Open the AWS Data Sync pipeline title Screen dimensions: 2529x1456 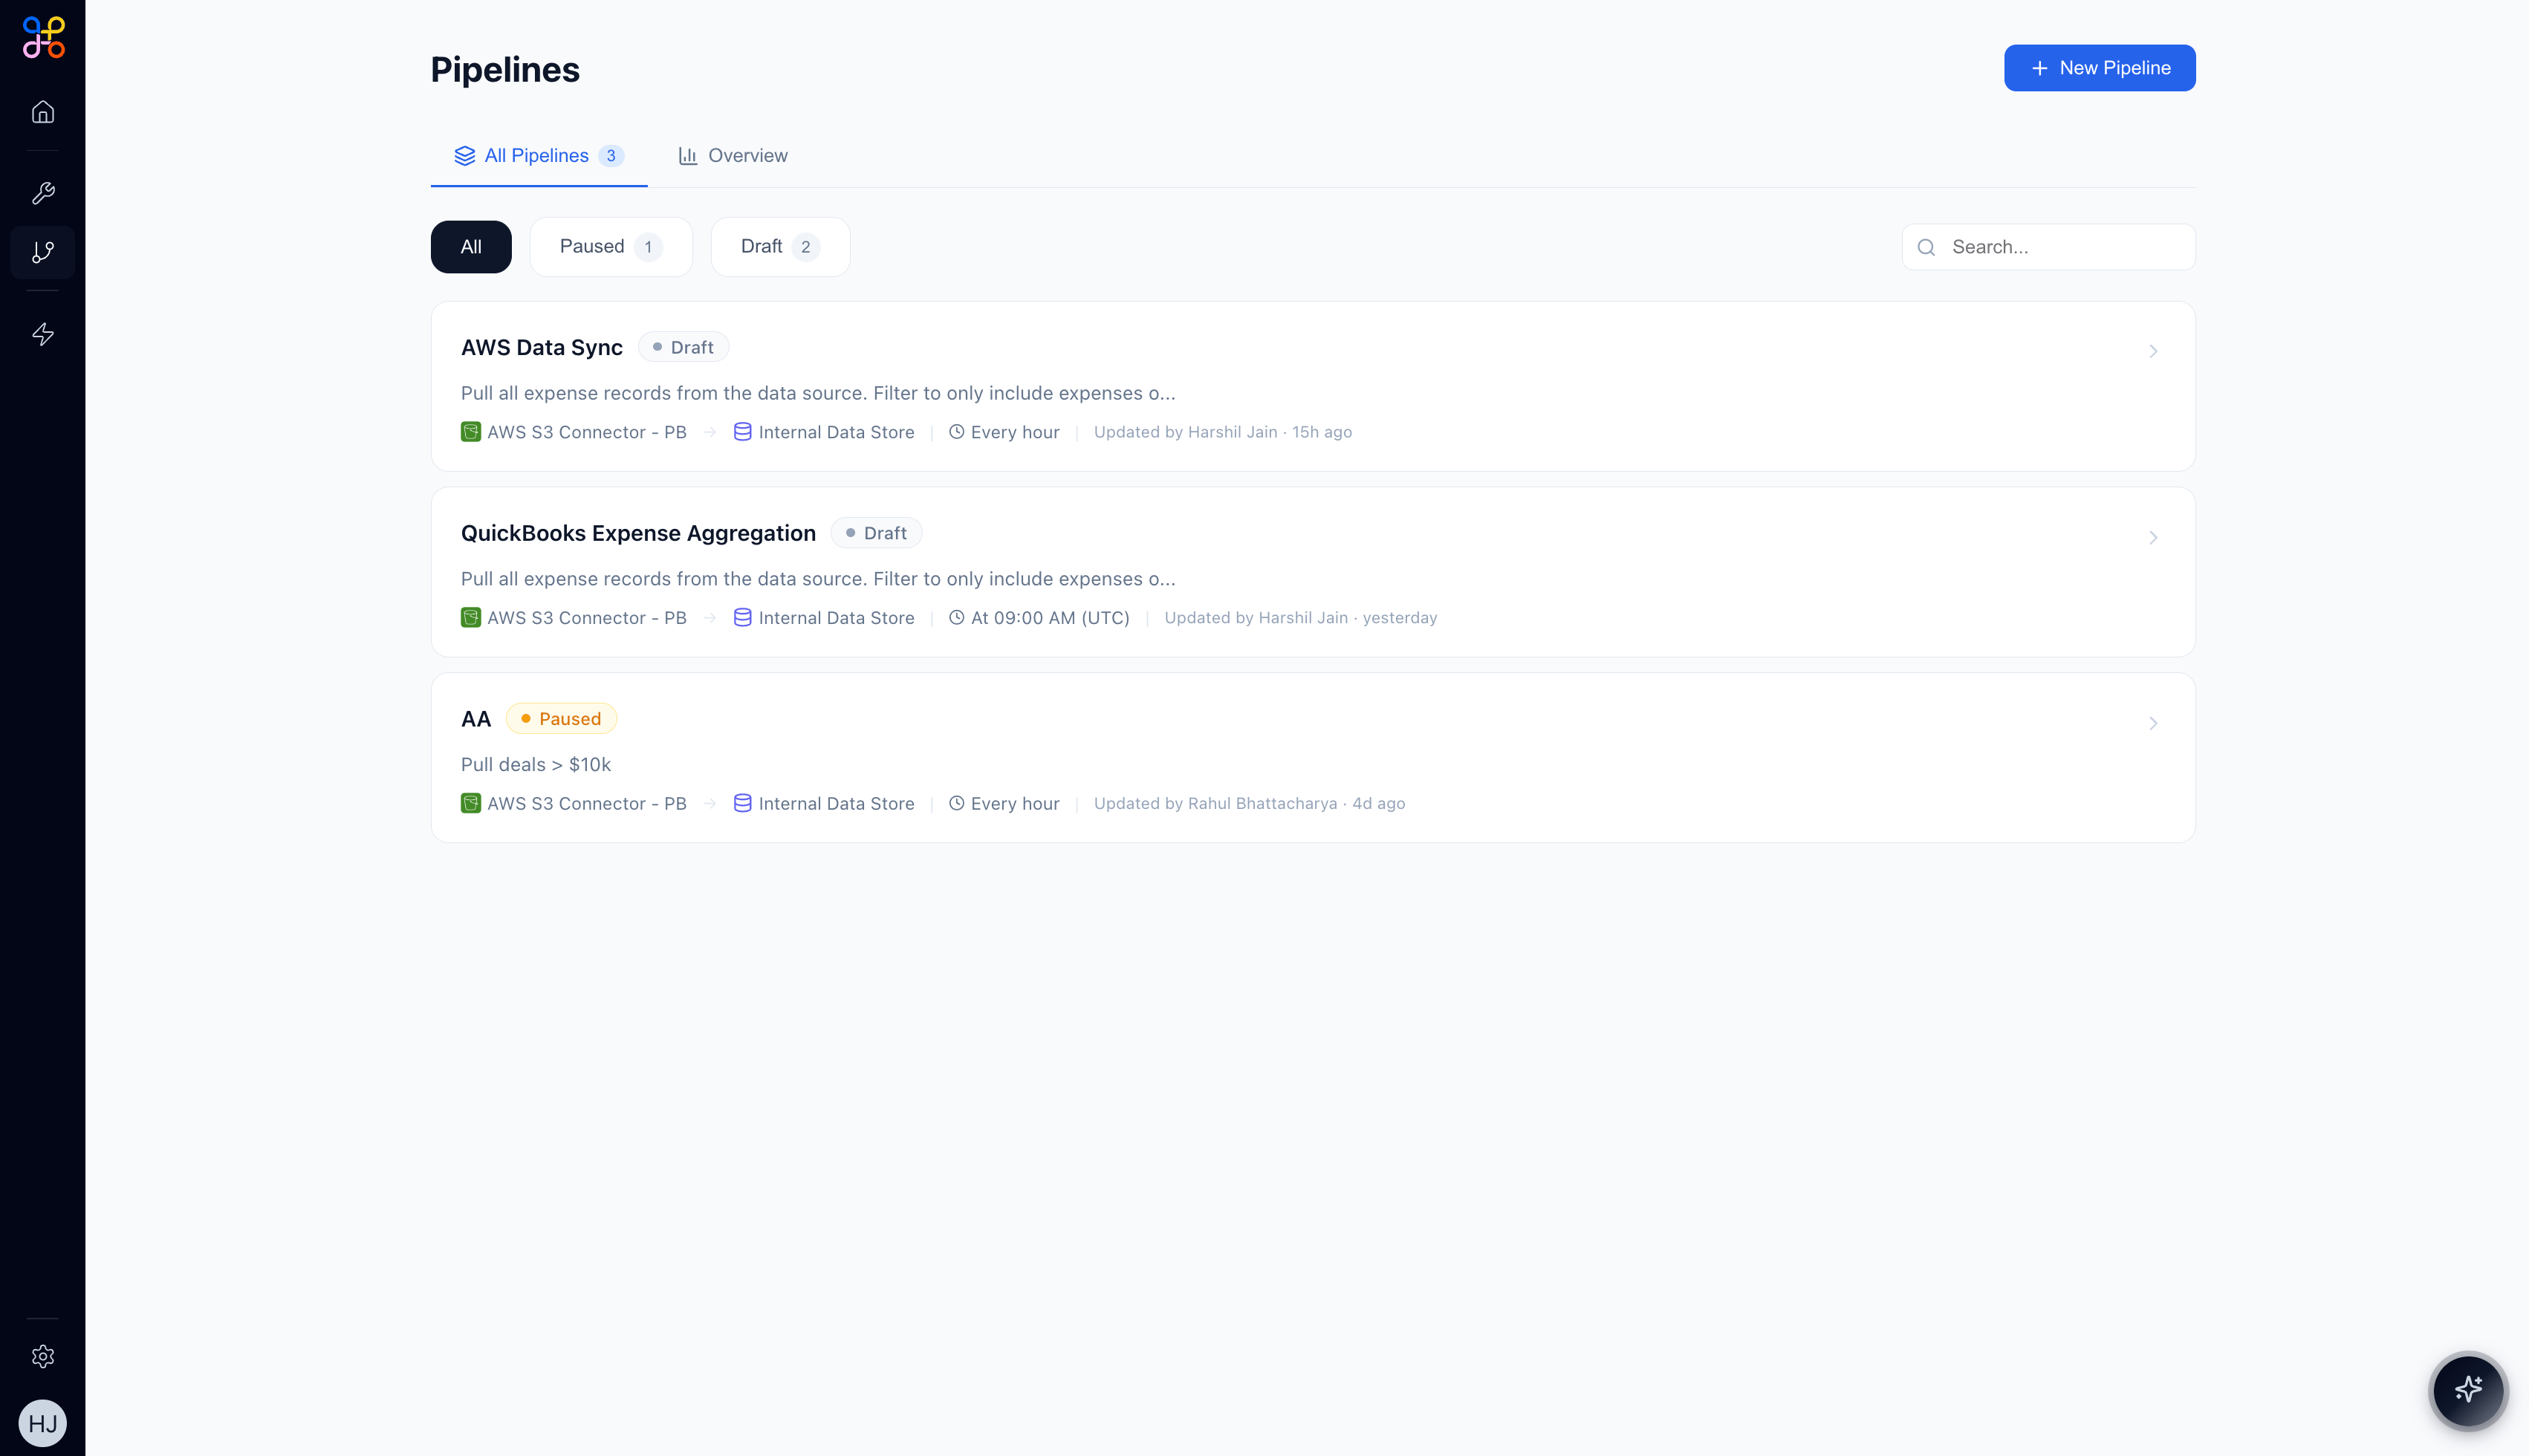541,347
